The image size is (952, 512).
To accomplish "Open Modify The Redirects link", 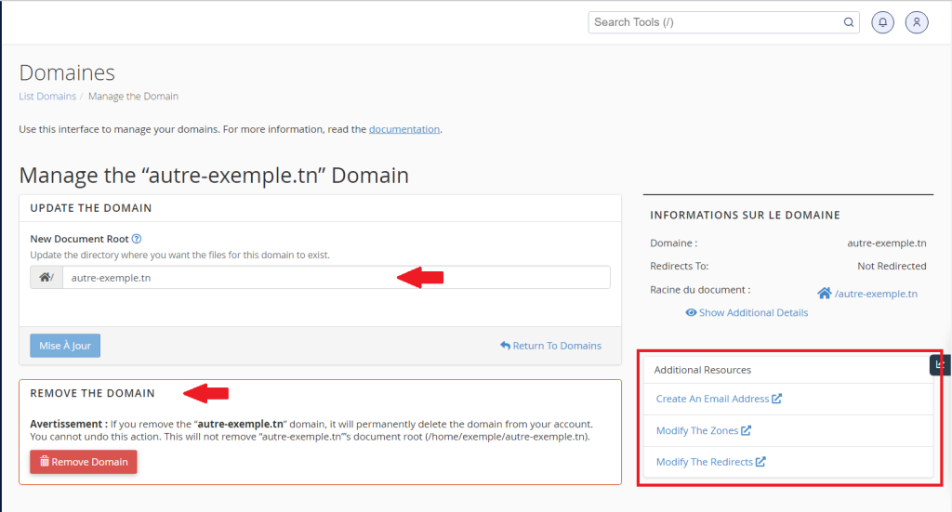I will click(704, 462).
